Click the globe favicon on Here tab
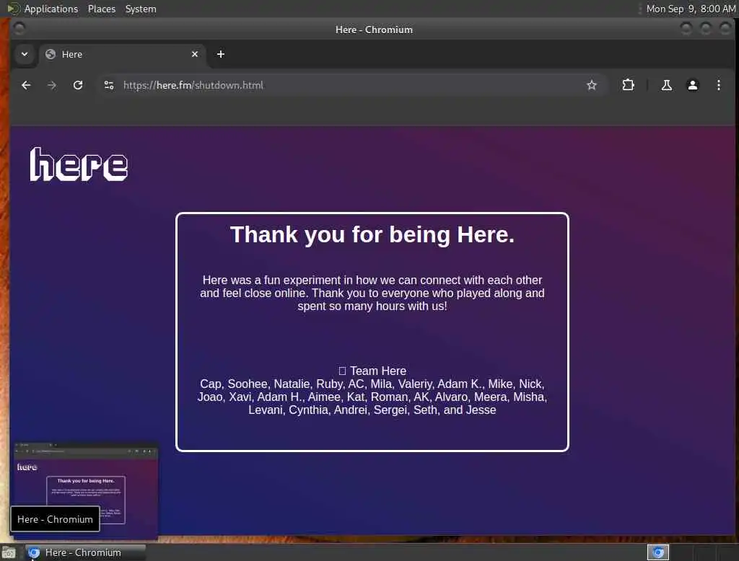Image resolution: width=739 pixels, height=561 pixels. point(51,54)
